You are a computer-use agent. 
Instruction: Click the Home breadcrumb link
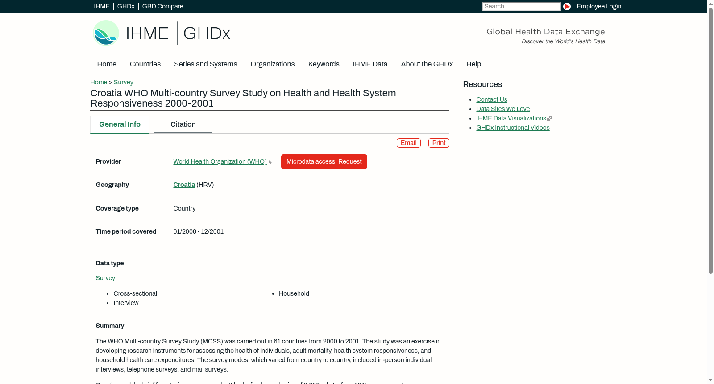pos(99,82)
